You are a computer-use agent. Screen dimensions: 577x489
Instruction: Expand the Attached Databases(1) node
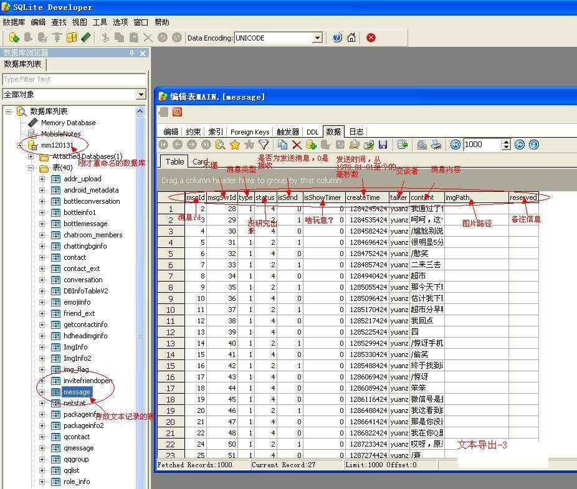pos(31,156)
